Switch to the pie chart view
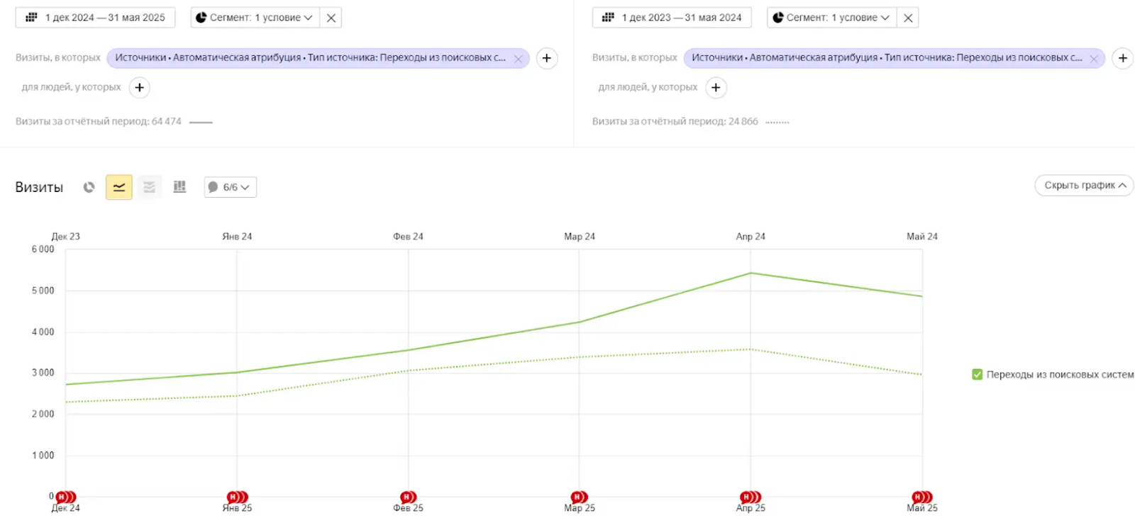The height and width of the screenshot is (530, 1135). 89,187
